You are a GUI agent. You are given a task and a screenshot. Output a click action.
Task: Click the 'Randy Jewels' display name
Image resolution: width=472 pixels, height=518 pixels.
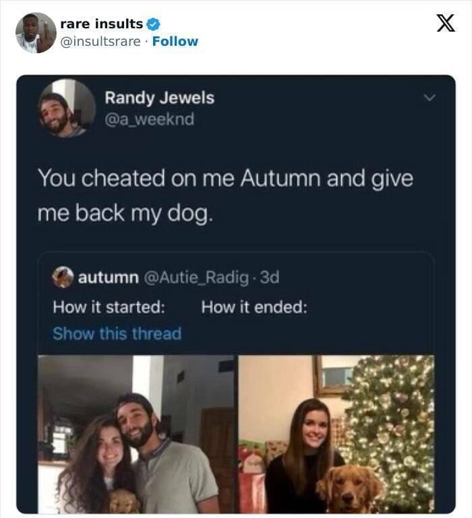(x=159, y=98)
